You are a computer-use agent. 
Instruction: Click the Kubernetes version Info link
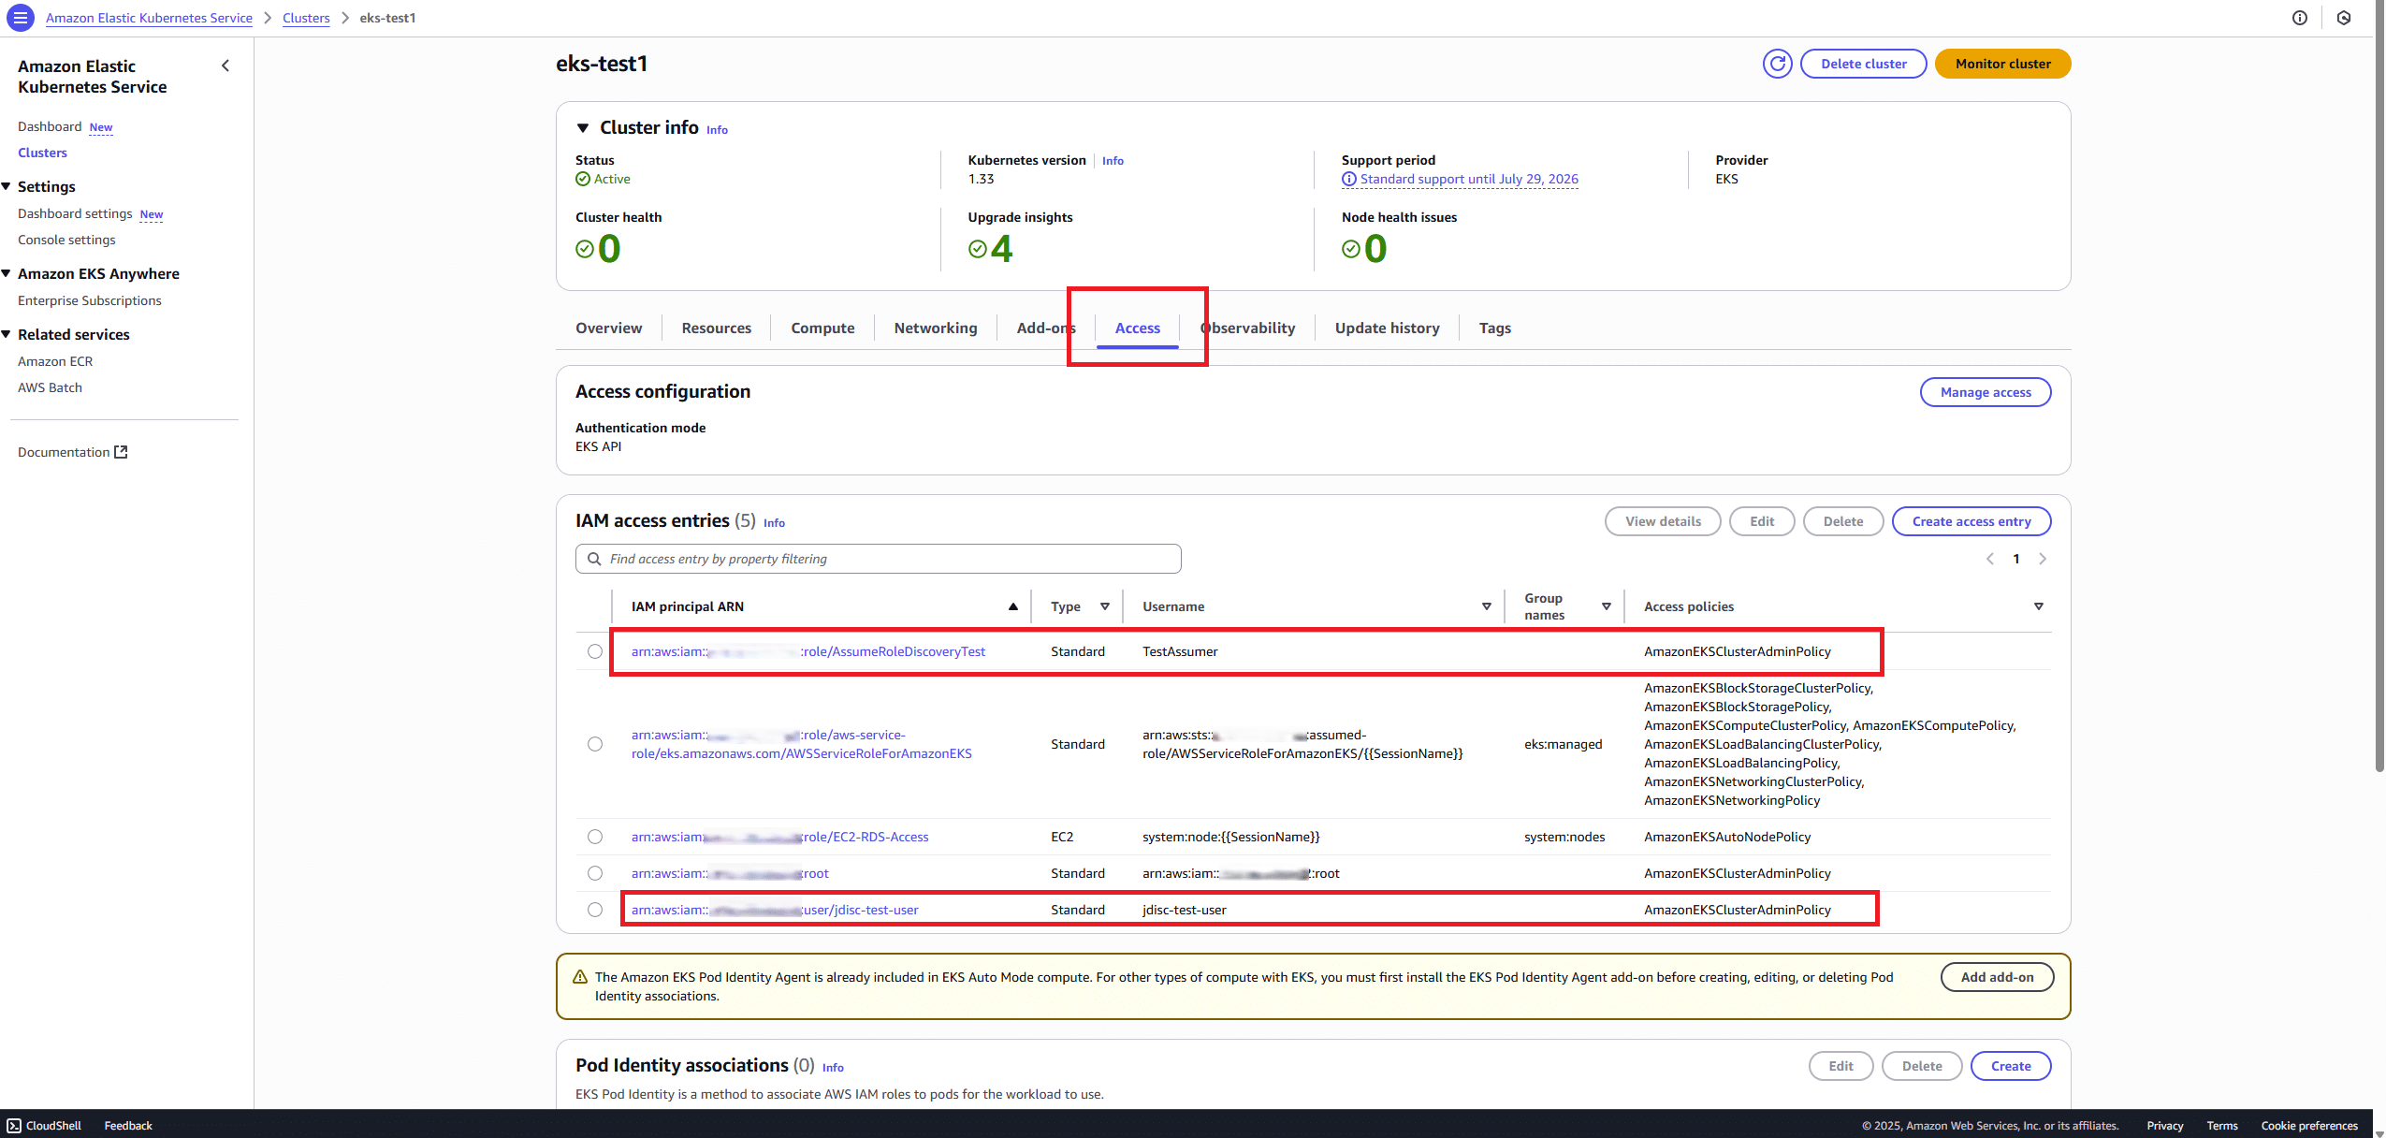(1113, 160)
